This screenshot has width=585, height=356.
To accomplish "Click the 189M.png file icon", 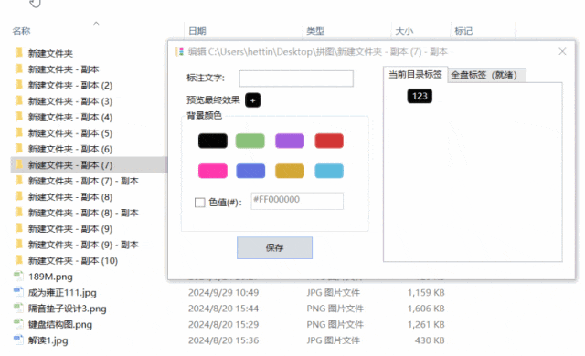I will (18, 277).
